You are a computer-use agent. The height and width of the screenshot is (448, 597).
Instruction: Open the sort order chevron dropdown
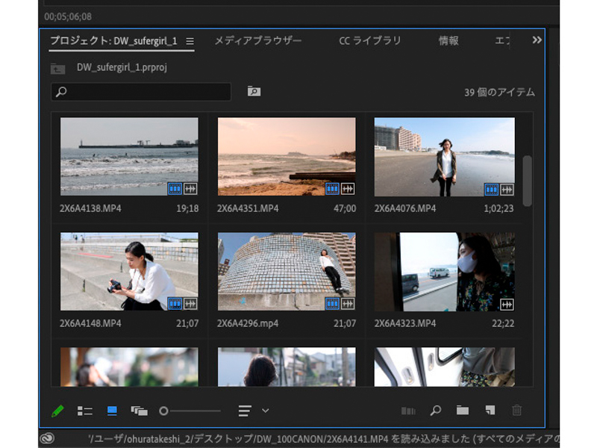[264, 411]
